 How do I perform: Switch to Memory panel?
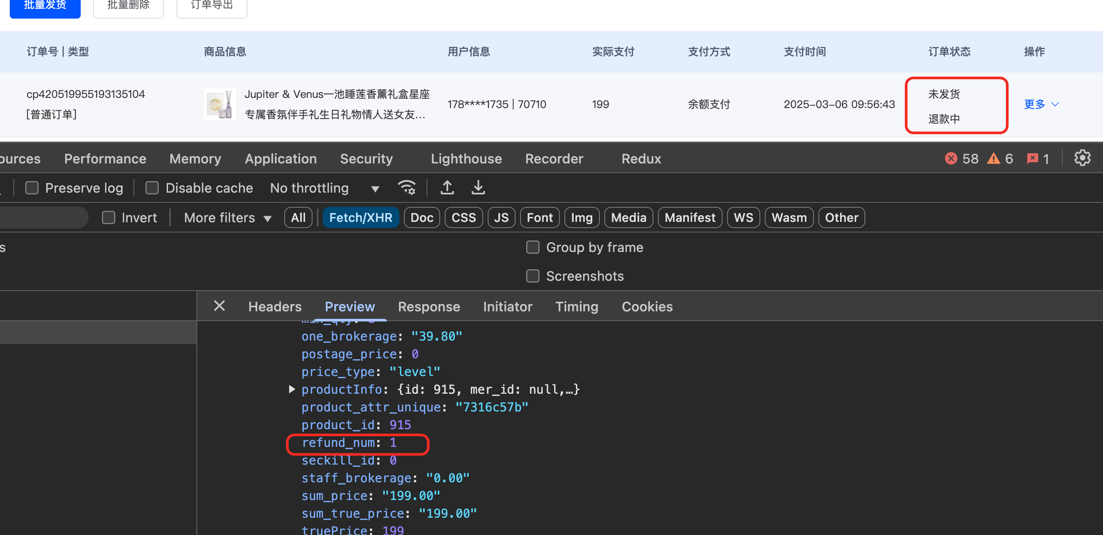195,159
